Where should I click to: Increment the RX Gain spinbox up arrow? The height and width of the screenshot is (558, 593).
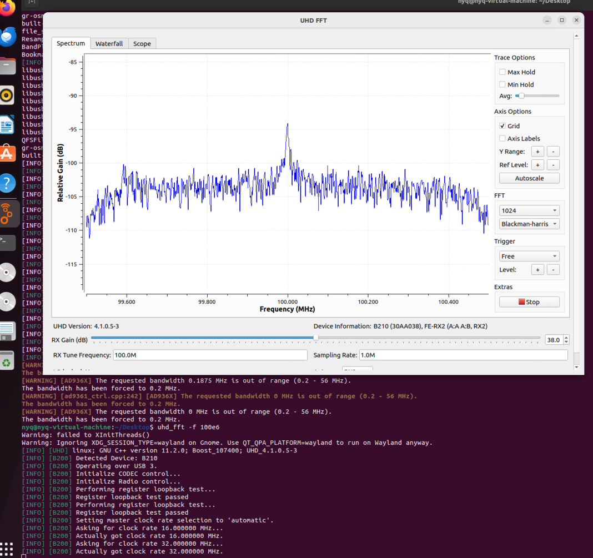(x=566, y=338)
